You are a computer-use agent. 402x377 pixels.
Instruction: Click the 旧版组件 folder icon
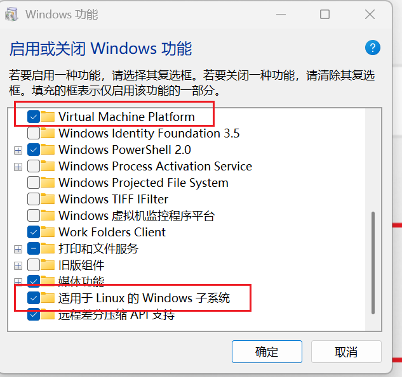[x=48, y=265]
